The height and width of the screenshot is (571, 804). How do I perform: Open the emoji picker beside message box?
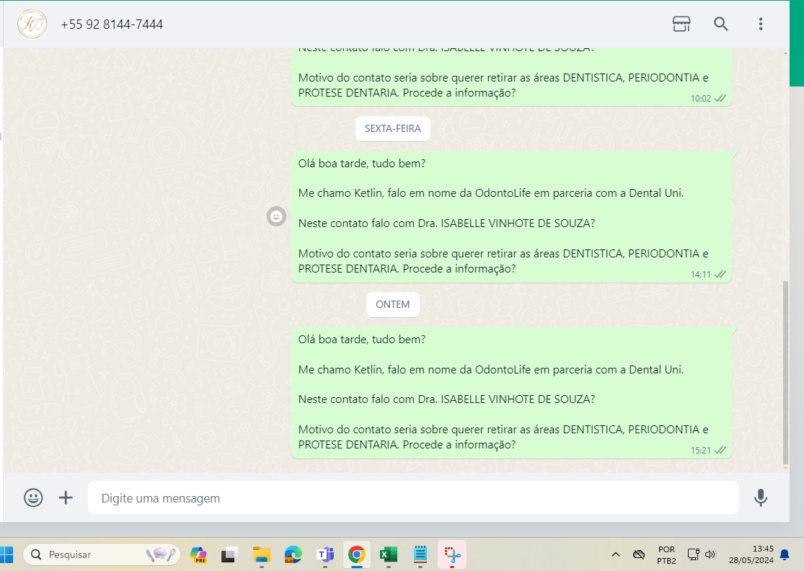(x=33, y=497)
